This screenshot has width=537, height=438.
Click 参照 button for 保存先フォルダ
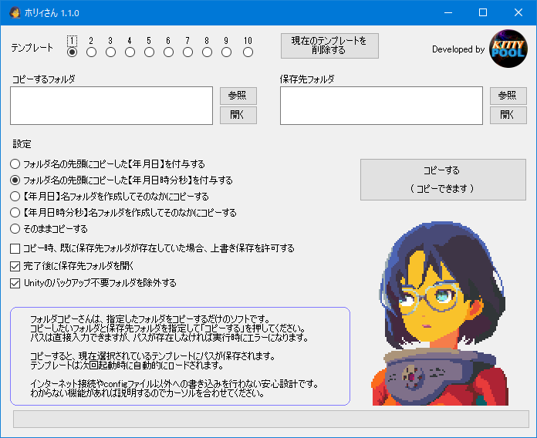[x=508, y=96]
